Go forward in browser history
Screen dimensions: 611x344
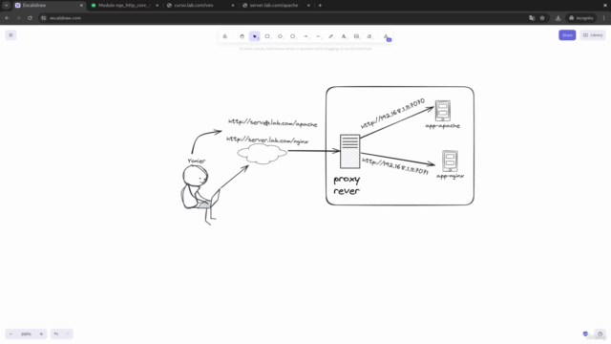click(x=18, y=18)
